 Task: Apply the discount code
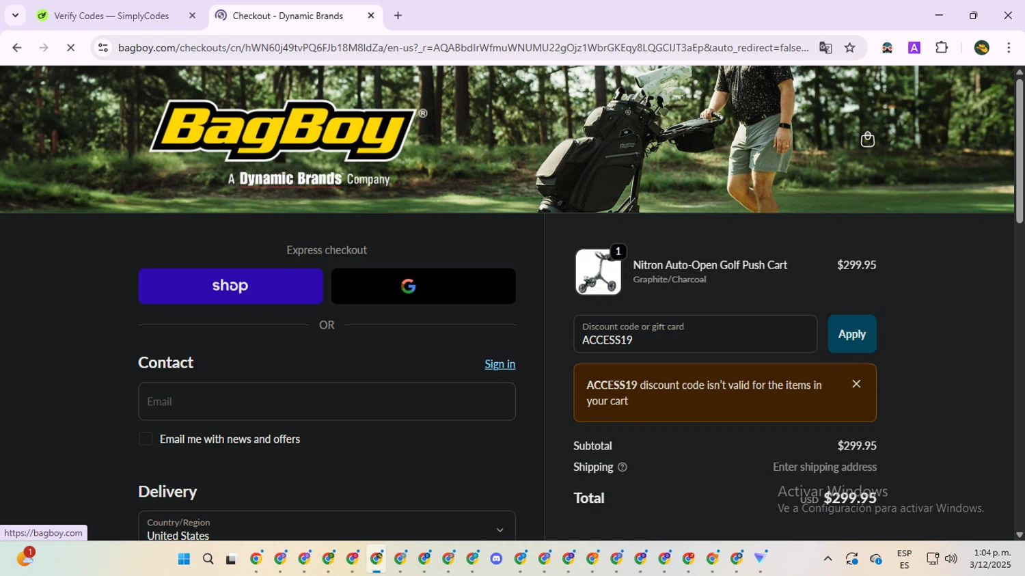click(x=852, y=334)
